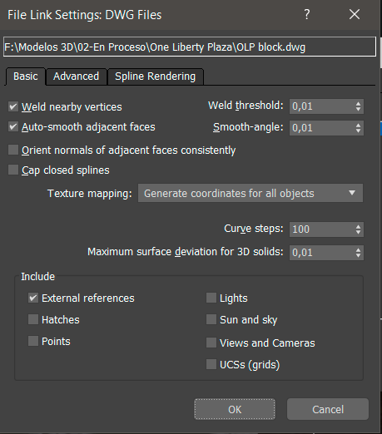Switch to the Advanced tab
The height and width of the screenshot is (434, 382).
click(77, 76)
